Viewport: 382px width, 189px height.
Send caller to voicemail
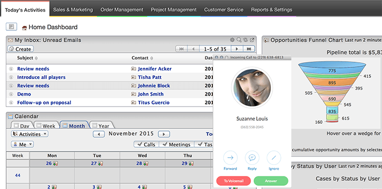point(233,181)
